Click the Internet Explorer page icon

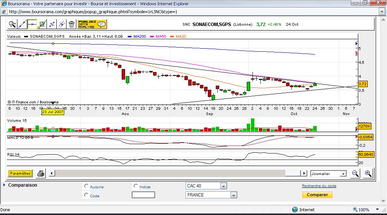click(x=5, y=12)
